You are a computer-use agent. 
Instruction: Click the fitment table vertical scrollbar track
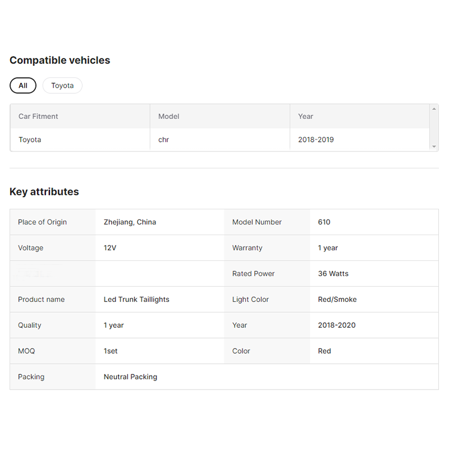[x=434, y=127]
